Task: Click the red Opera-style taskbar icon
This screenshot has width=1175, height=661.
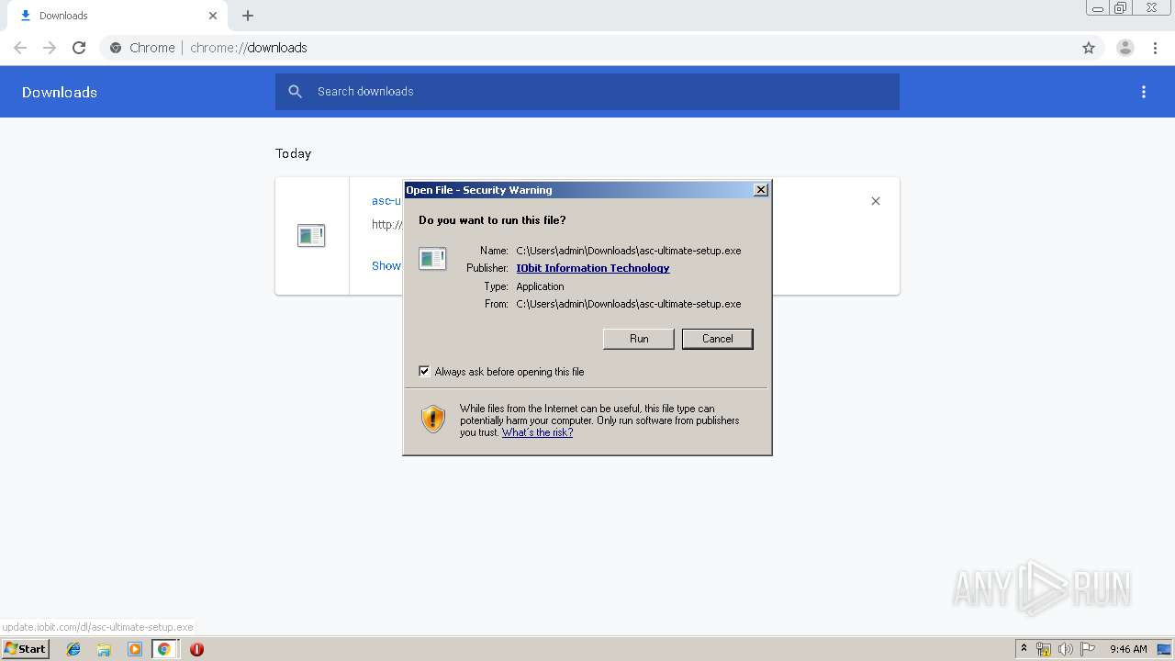Action: click(196, 649)
